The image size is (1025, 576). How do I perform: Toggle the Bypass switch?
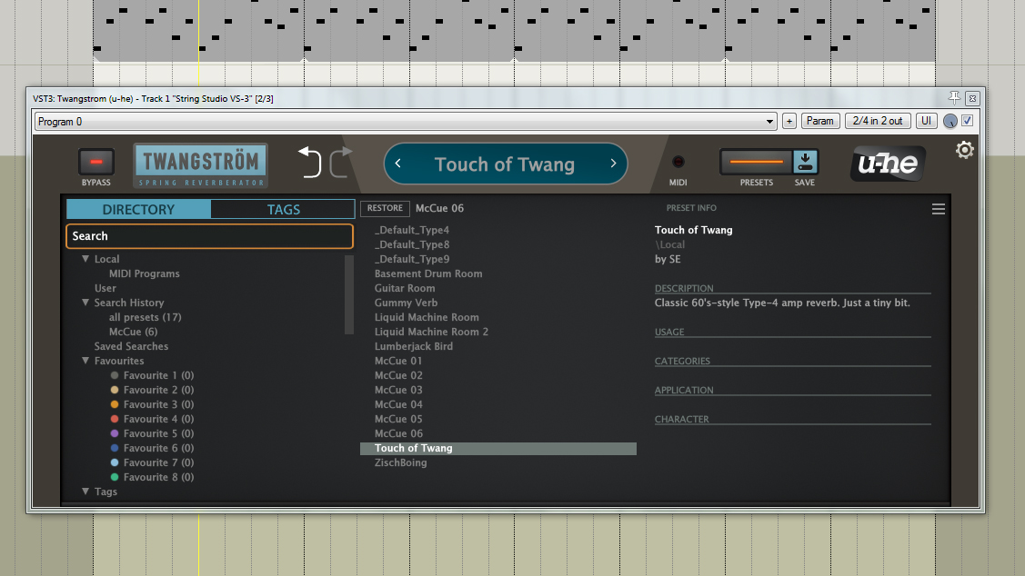96,162
